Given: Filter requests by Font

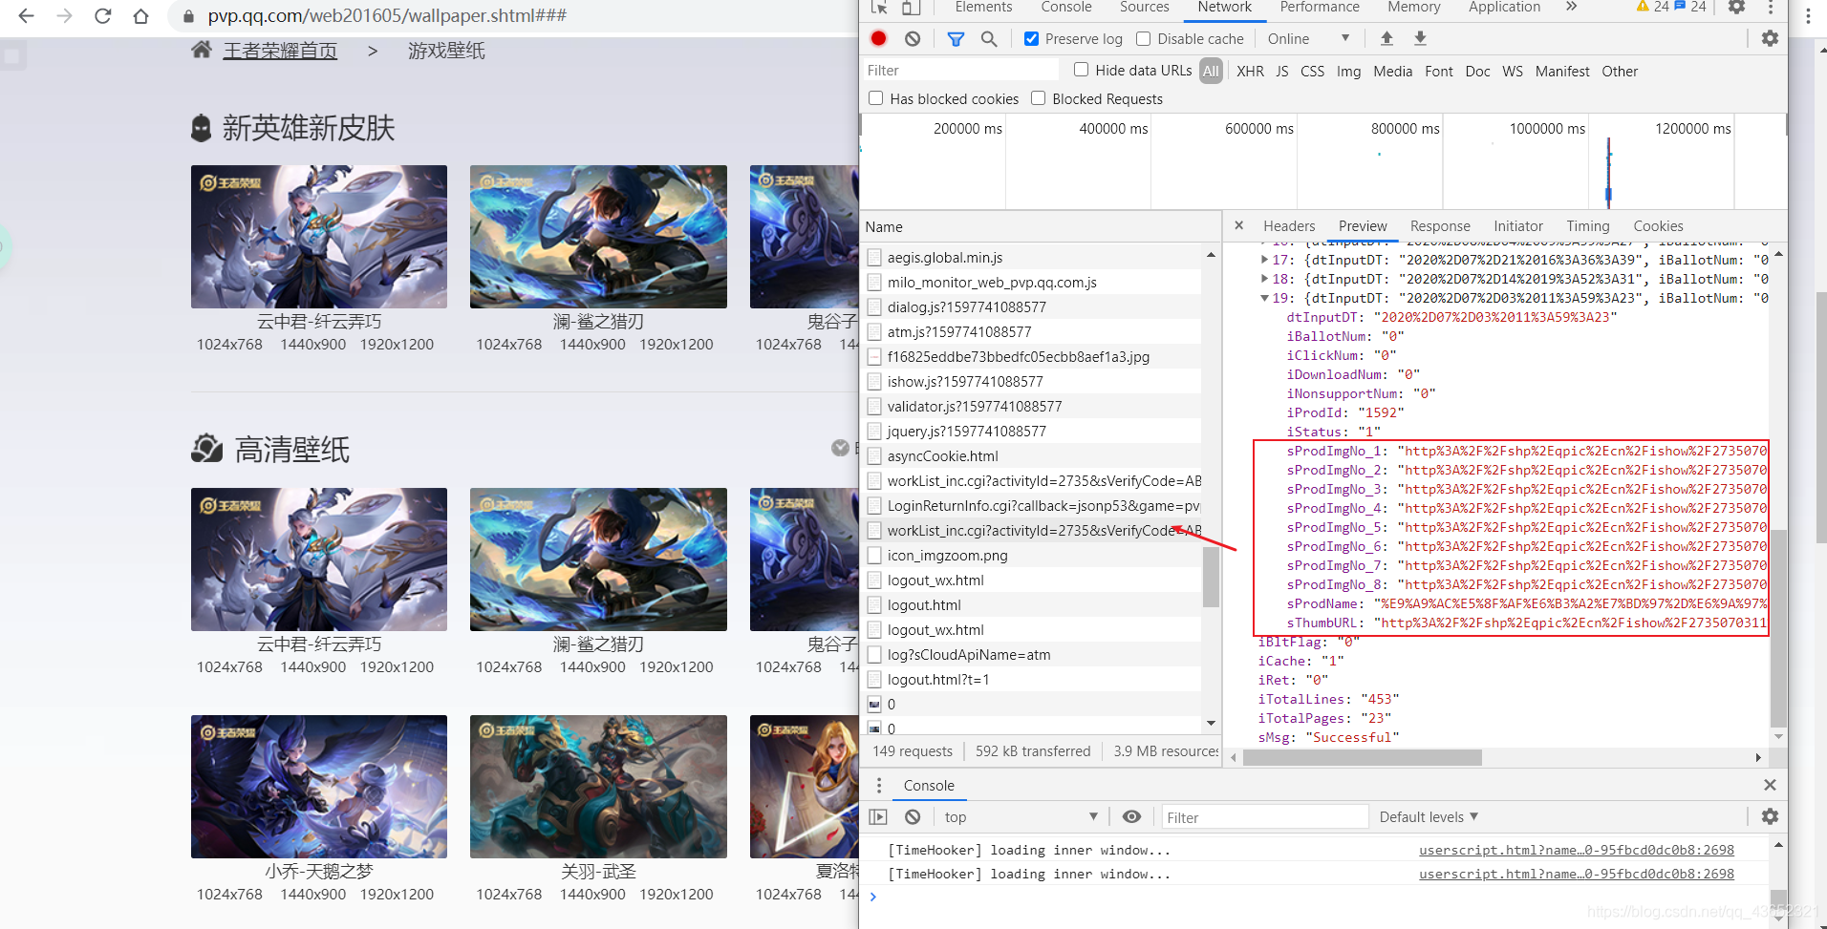Looking at the screenshot, I should tap(1438, 71).
